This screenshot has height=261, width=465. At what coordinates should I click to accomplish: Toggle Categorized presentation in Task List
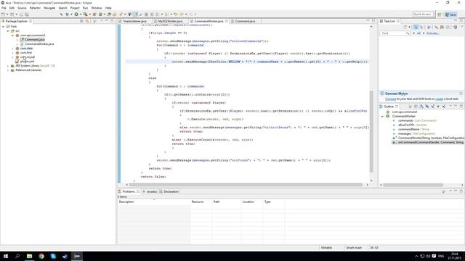(x=416, y=27)
